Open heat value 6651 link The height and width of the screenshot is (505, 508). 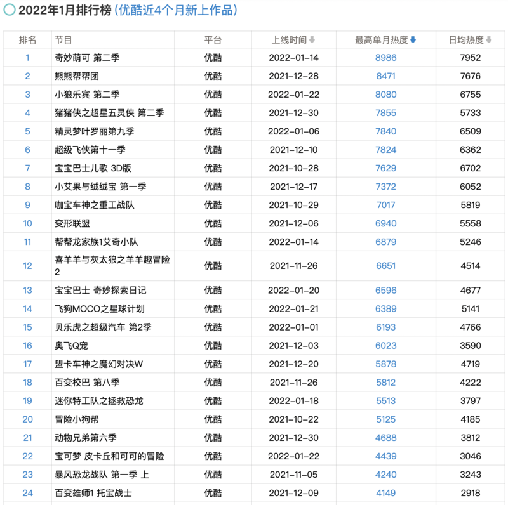(386, 266)
